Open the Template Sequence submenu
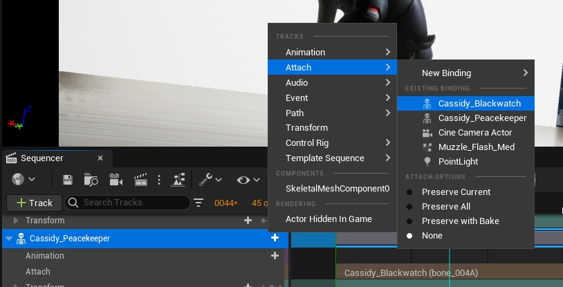Viewport: 563px width, 287px height. coord(332,158)
